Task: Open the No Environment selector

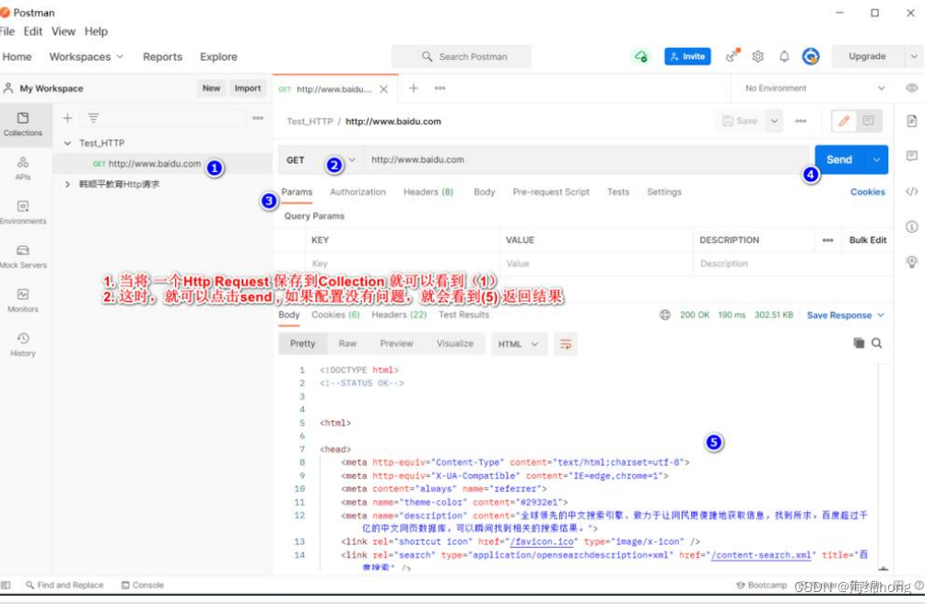Action: (x=814, y=87)
